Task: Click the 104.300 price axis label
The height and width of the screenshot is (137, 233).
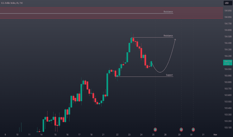Action: [x=228, y=50]
